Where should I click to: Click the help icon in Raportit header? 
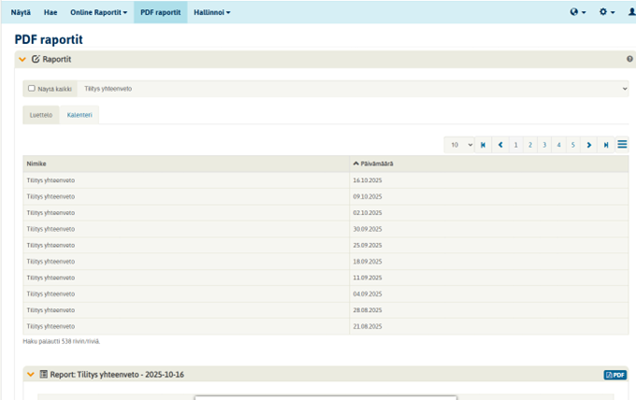[629, 59]
